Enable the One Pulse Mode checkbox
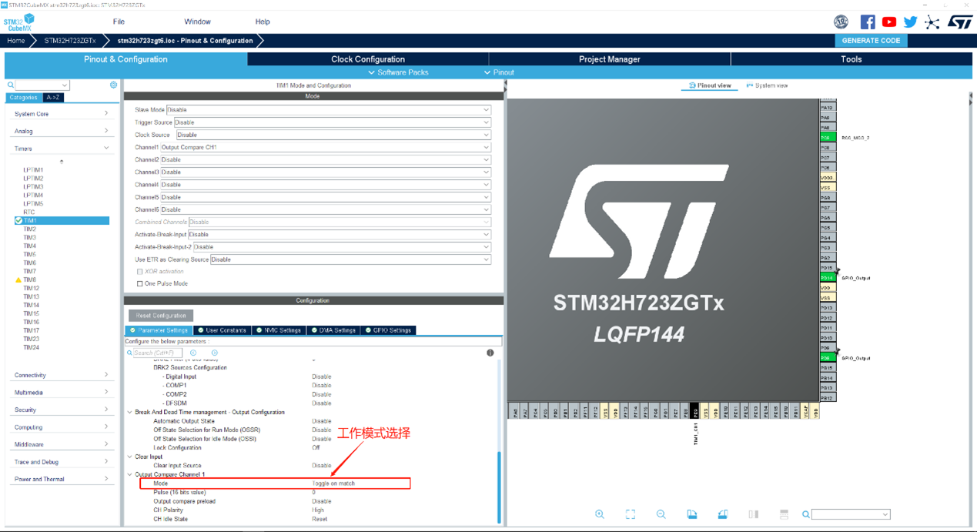The image size is (977, 532). point(140,283)
